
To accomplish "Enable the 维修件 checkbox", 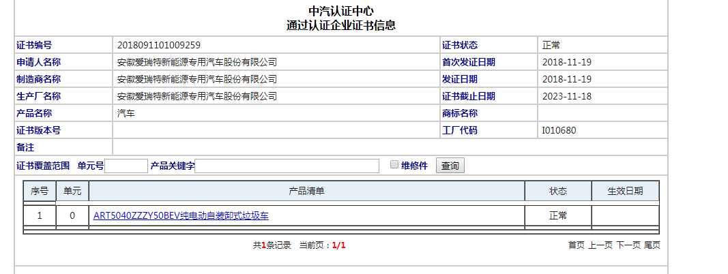I will (394, 165).
